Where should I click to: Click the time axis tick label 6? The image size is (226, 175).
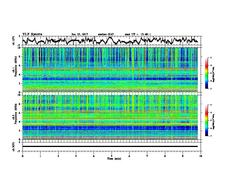(130, 156)
